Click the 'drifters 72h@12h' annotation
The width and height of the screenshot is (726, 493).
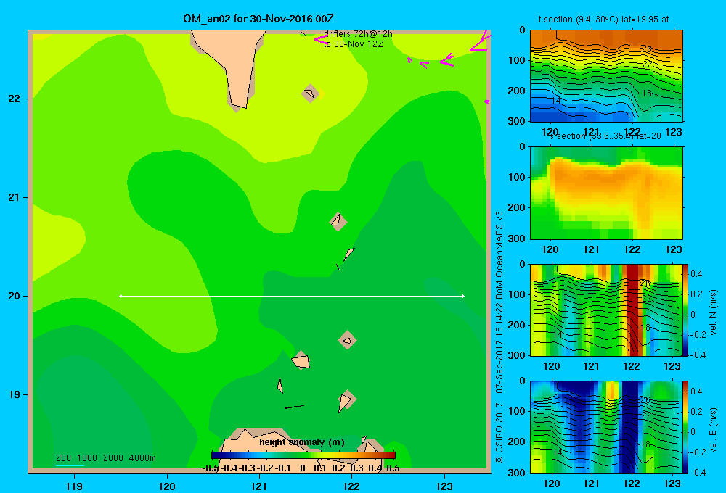click(x=358, y=34)
